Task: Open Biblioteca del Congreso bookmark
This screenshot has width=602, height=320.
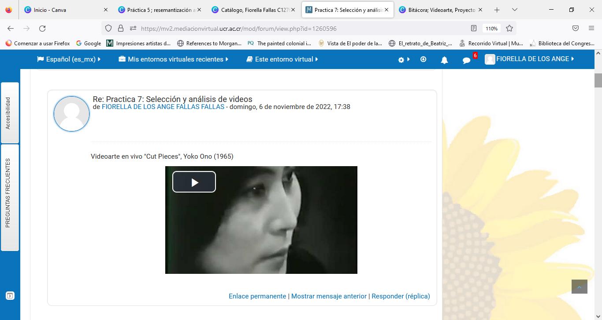Action: (x=561, y=43)
